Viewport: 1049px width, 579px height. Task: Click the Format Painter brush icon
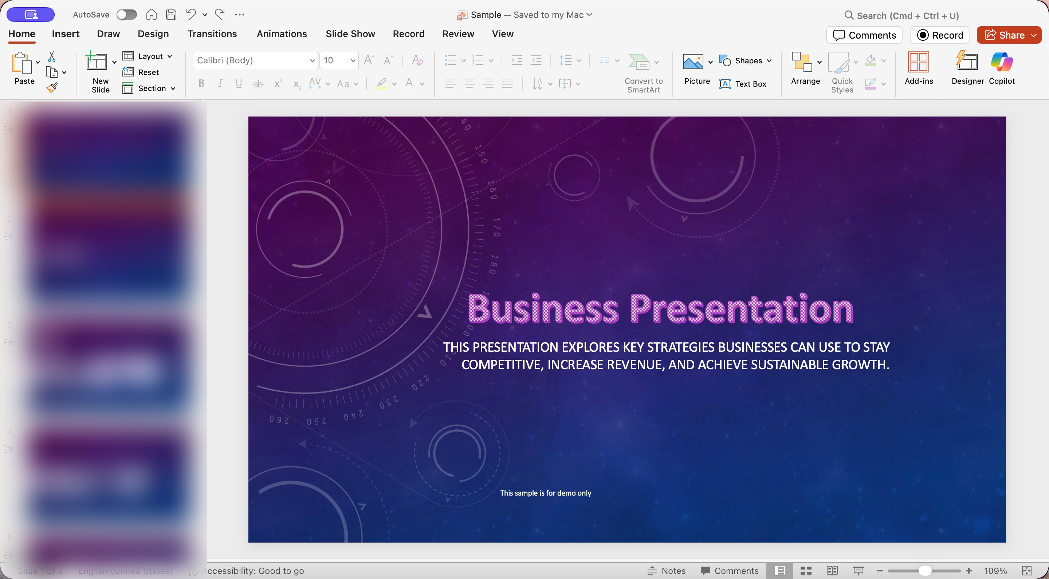coord(52,87)
